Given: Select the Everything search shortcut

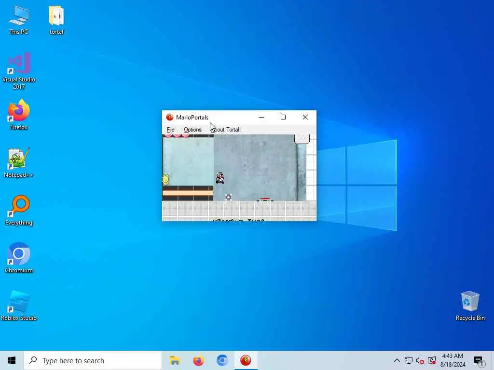Looking at the screenshot, I should pos(19,210).
